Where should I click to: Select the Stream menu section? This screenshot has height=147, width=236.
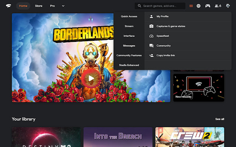129,26
